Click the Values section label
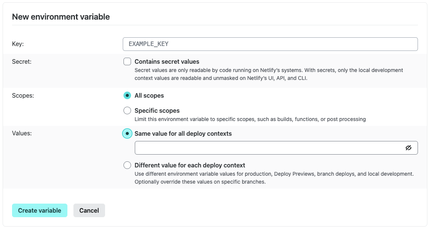The height and width of the screenshot is (230, 430). (x=22, y=133)
